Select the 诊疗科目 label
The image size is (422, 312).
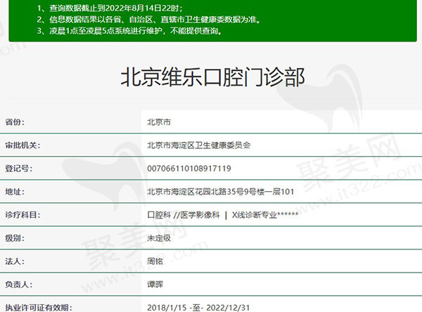[x=23, y=215]
